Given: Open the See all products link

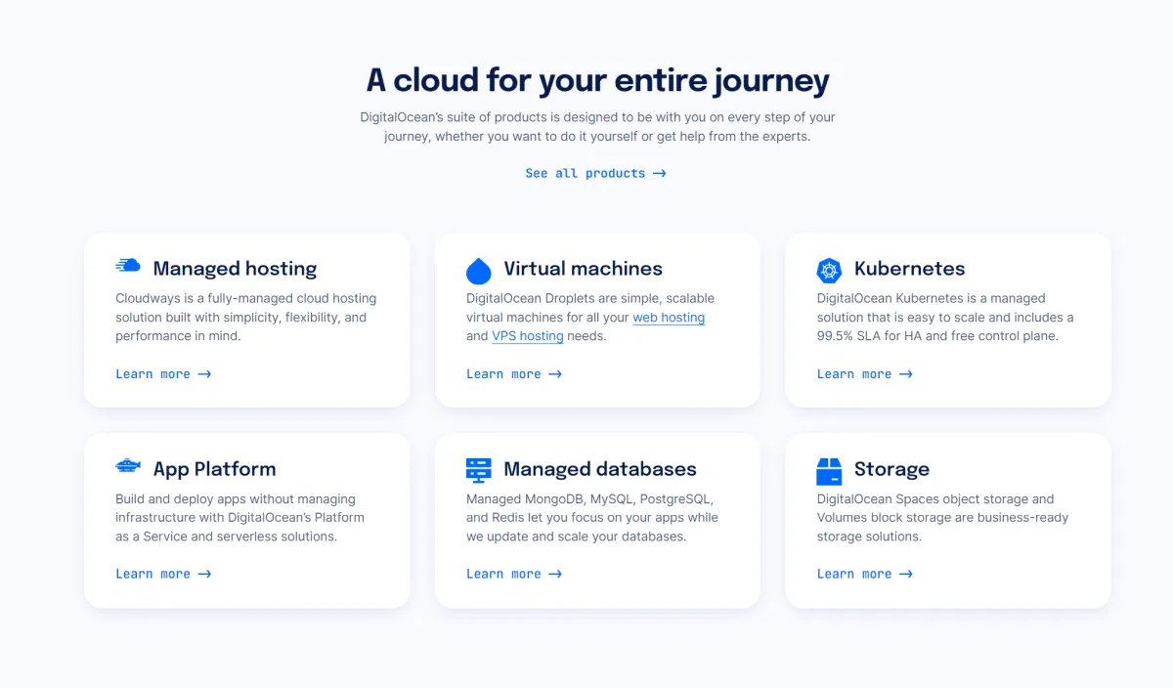Looking at the screenshot, I should pyautogui.click(x=595, y=173).
